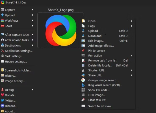This screenshot has width=156, height=113.
Task: Click the eraser icon for Clear task list
Action: pyautogui.click(x=83, y=100)
